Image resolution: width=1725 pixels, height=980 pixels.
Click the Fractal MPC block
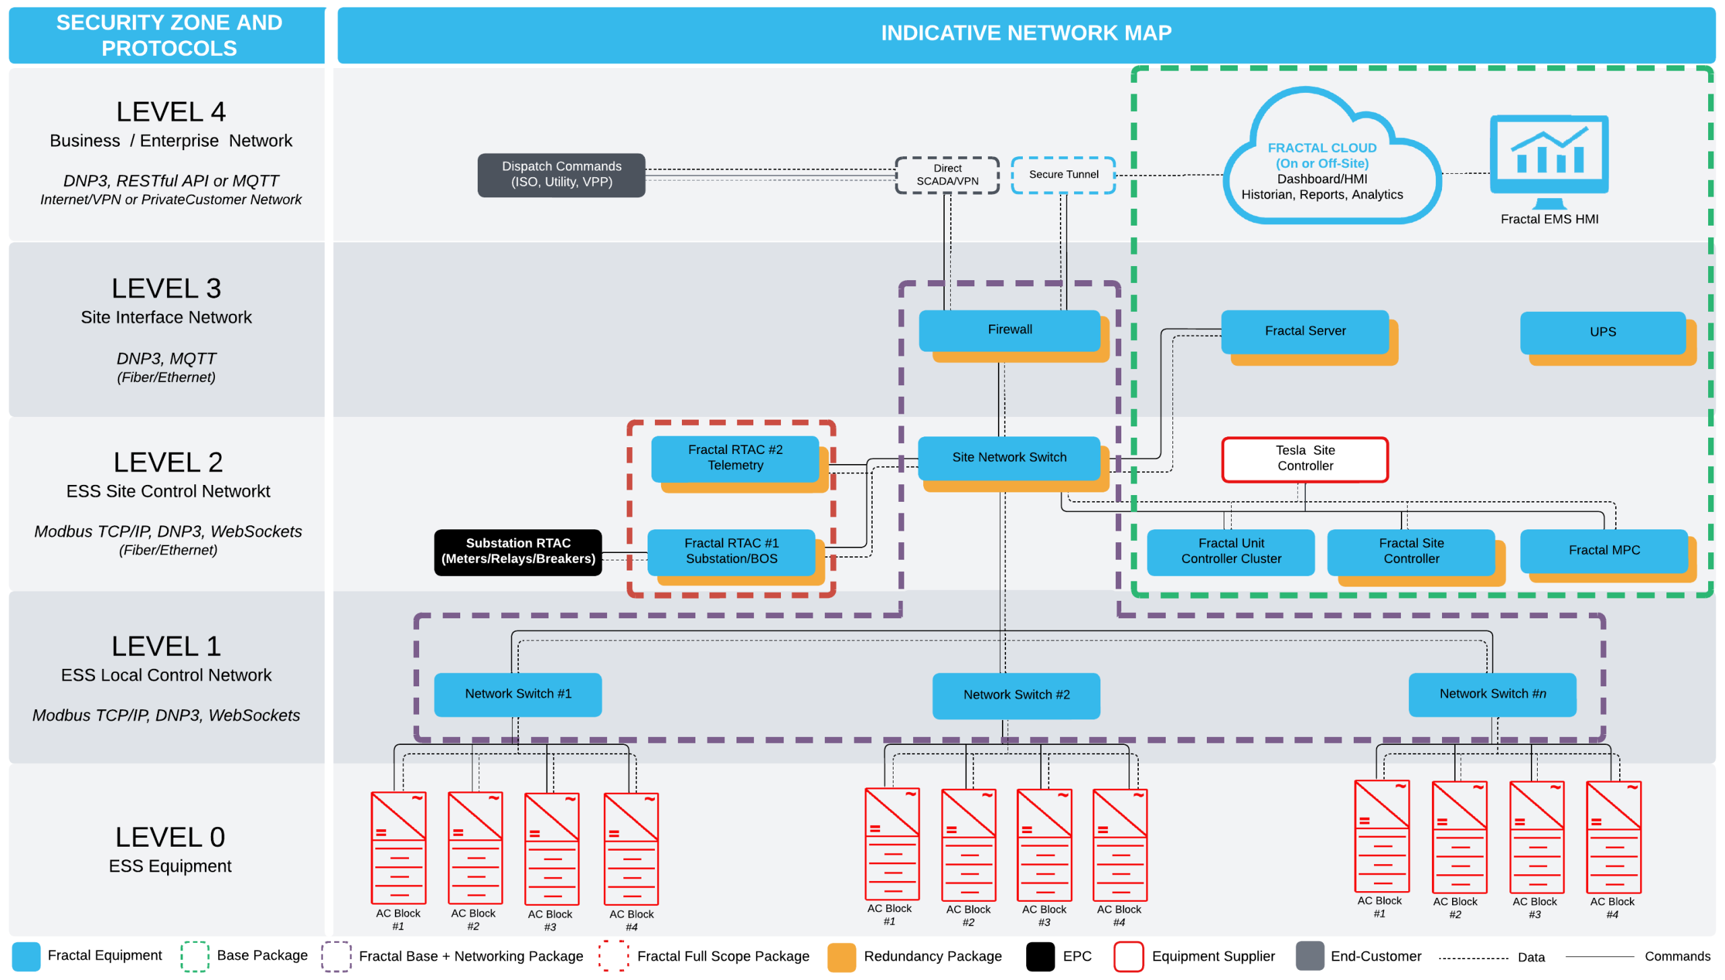(x=1604, y=551)
